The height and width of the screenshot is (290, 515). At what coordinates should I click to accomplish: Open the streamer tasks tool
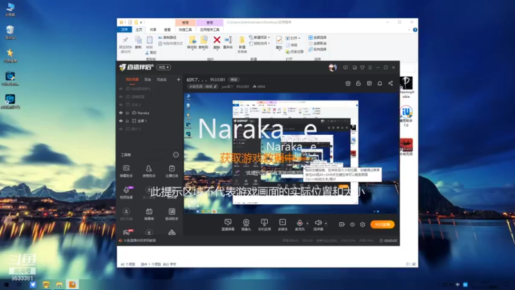click(172, 171)
